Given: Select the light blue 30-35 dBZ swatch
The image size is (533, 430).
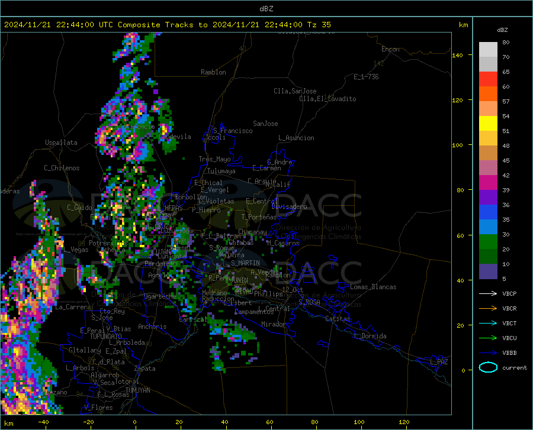Looking at the screenshot, I should point(488,227).
